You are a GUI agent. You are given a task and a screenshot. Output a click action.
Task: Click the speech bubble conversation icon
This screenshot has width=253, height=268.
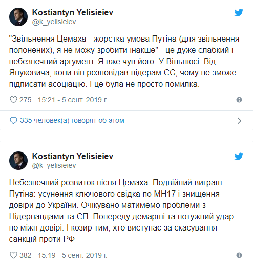pyautogui.click(x=13, y=120)
